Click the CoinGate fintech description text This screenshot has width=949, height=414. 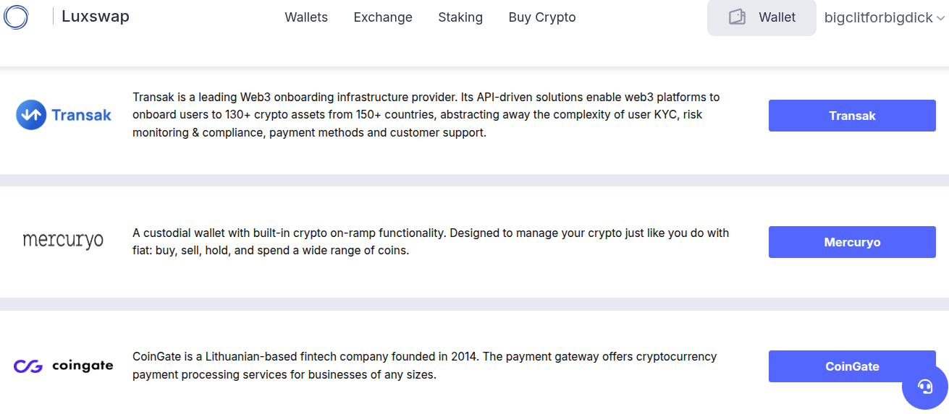pos(424,366)
